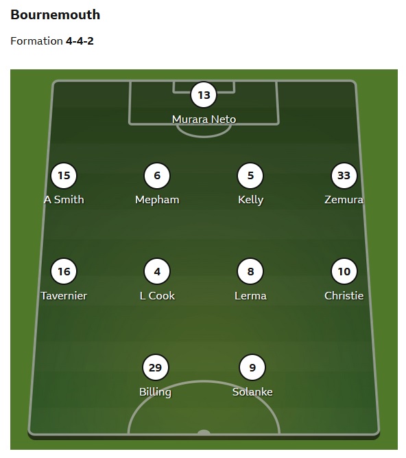Screen dimensions: 406x458
Task: Click the A Smith name label
Action: pos(64,200)
